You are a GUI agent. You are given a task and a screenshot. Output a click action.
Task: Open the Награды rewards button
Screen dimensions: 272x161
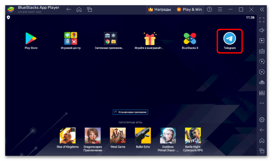pos(160,9)
